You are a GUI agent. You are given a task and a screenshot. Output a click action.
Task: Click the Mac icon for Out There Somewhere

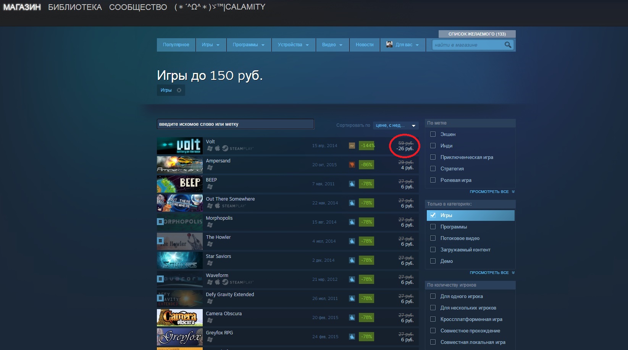tap(217, 206)
